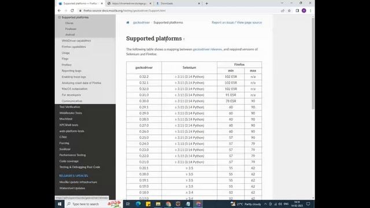Collapse the Supported platforms sidebar section
This screenshot has width=370, height=208.
(60, 17)
